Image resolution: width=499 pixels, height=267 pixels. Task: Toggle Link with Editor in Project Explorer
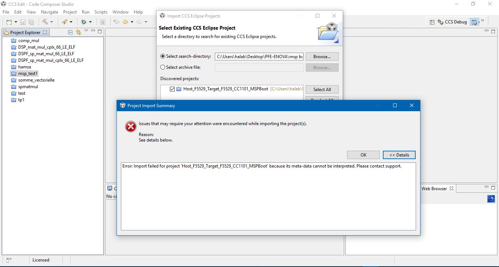(78, 32)
